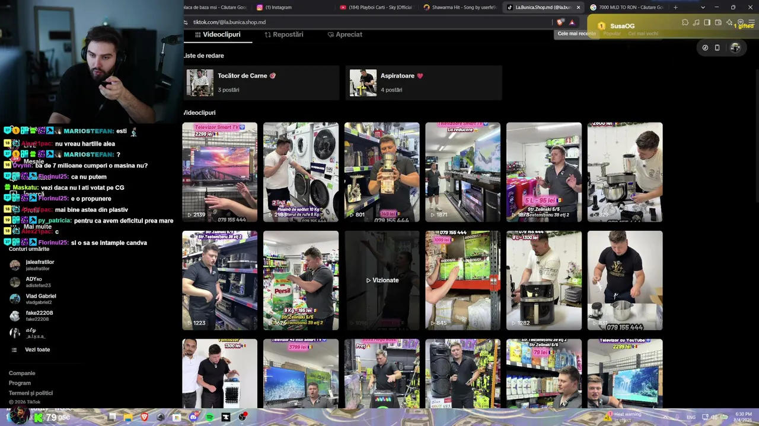
Task: Toggle the browser sidebar panel icon
Action: 707,22
